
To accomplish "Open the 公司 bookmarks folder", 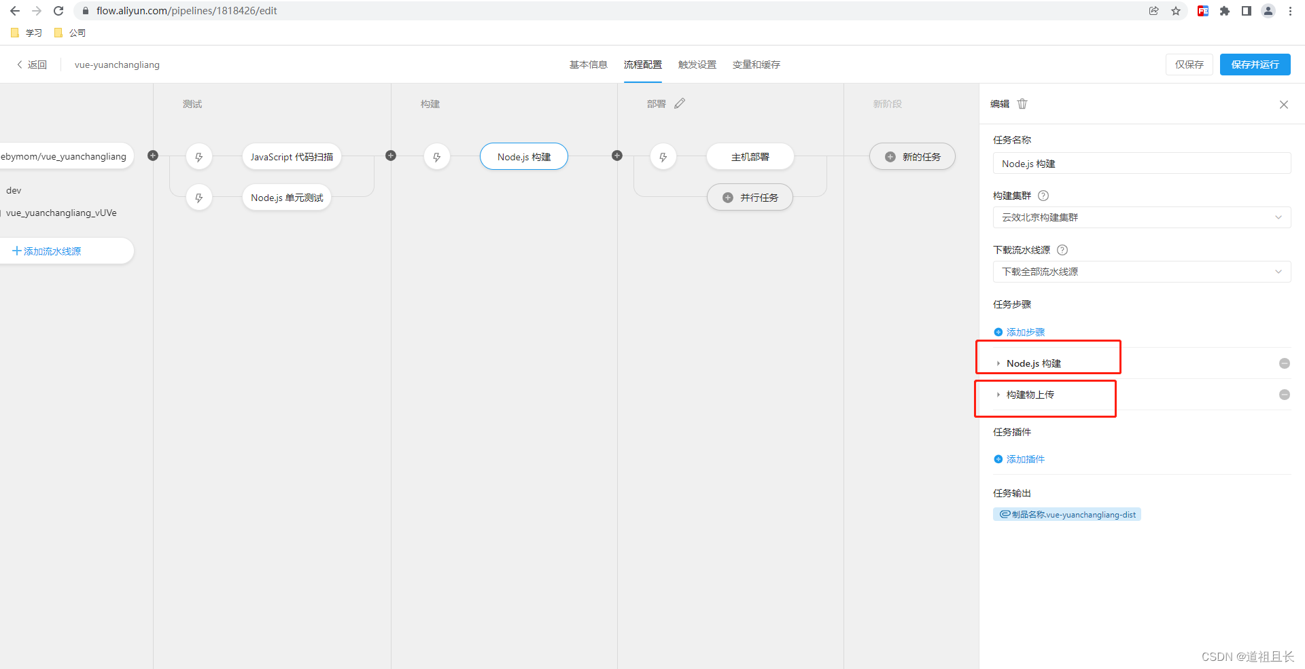I will click(x=70, y=33).
